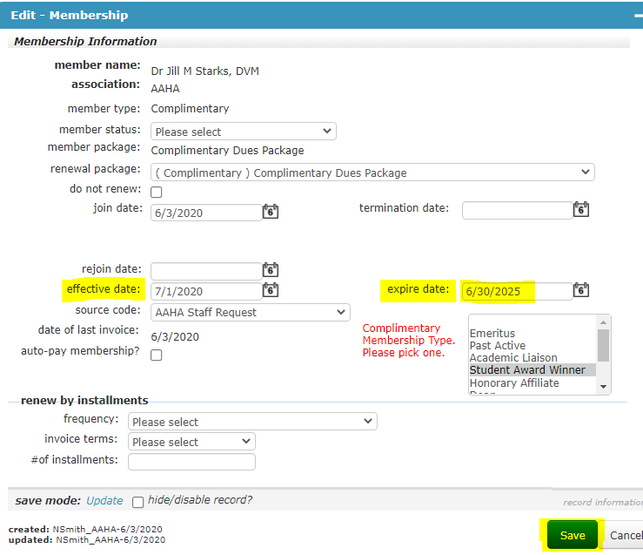Screen dimensions: 643x555
Task: Open the effective date calendar picker
Action: click(271, 291)
